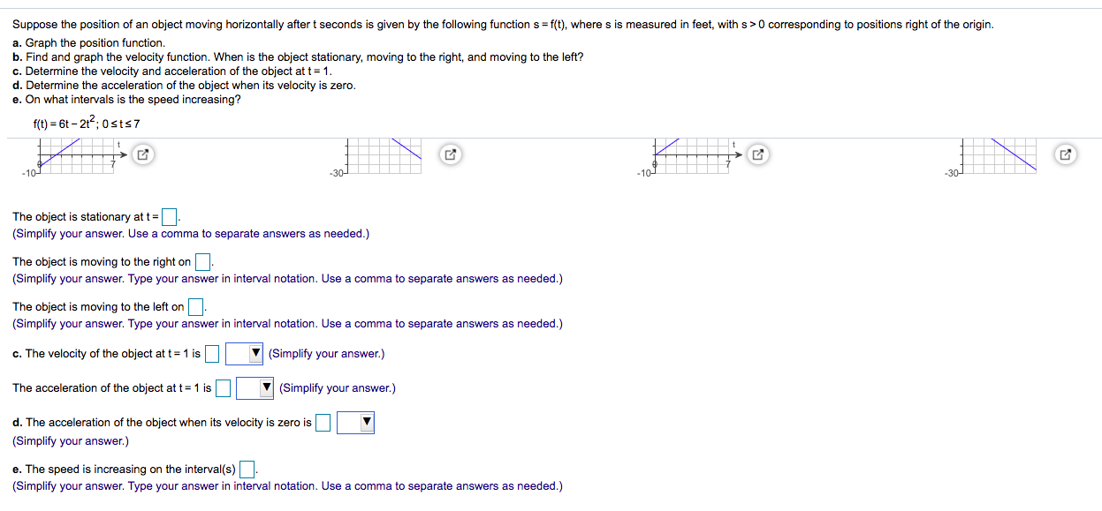1102x511 pixels.
Task: Enlarge the second graph starting at -30
Action: click(451, 154)
